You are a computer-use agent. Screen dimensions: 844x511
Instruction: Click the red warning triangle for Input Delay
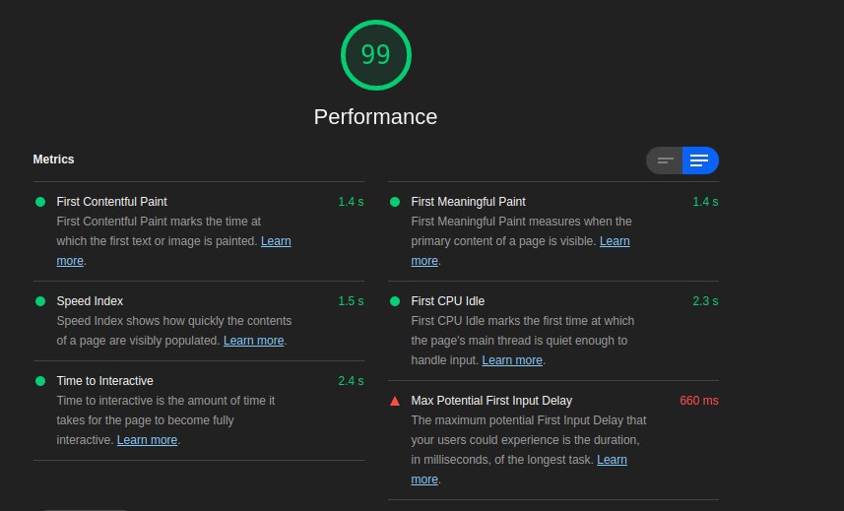395,401
